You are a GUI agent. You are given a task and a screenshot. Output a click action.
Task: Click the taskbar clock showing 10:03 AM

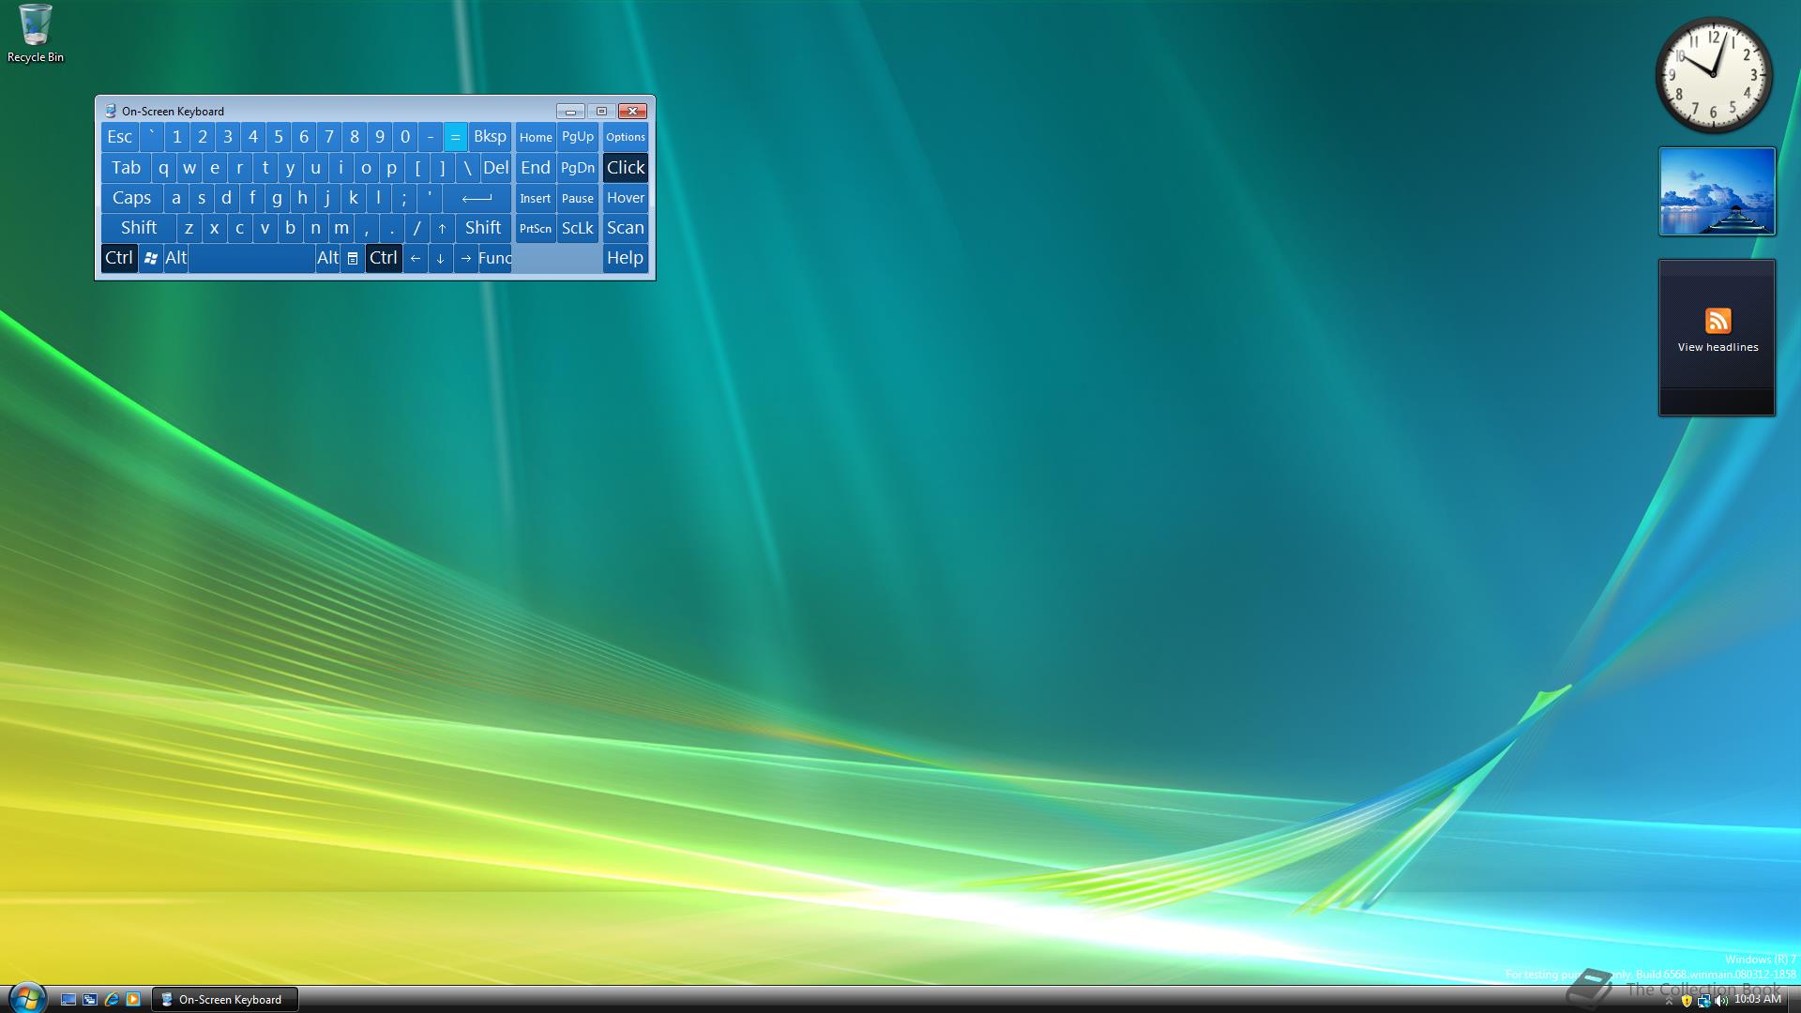pyautogui.click(x=1757, y=1000)
